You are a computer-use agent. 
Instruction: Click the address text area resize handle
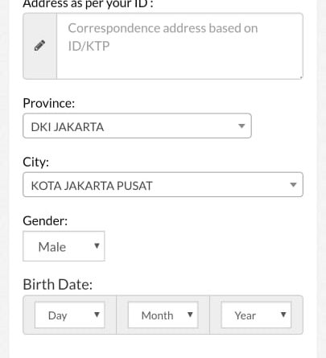pyautogui.click(x=301, y=77)
